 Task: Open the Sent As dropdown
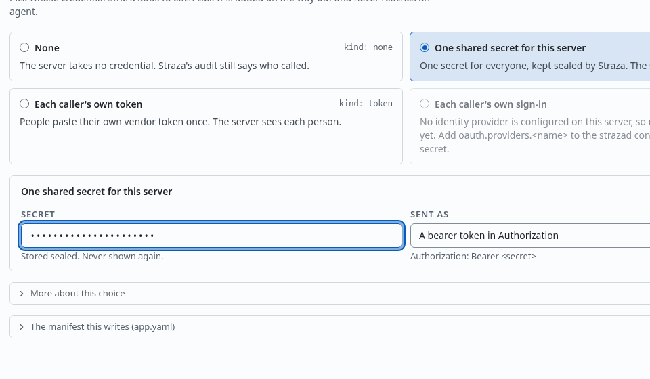pyautogui.click(x=530, y=236)
